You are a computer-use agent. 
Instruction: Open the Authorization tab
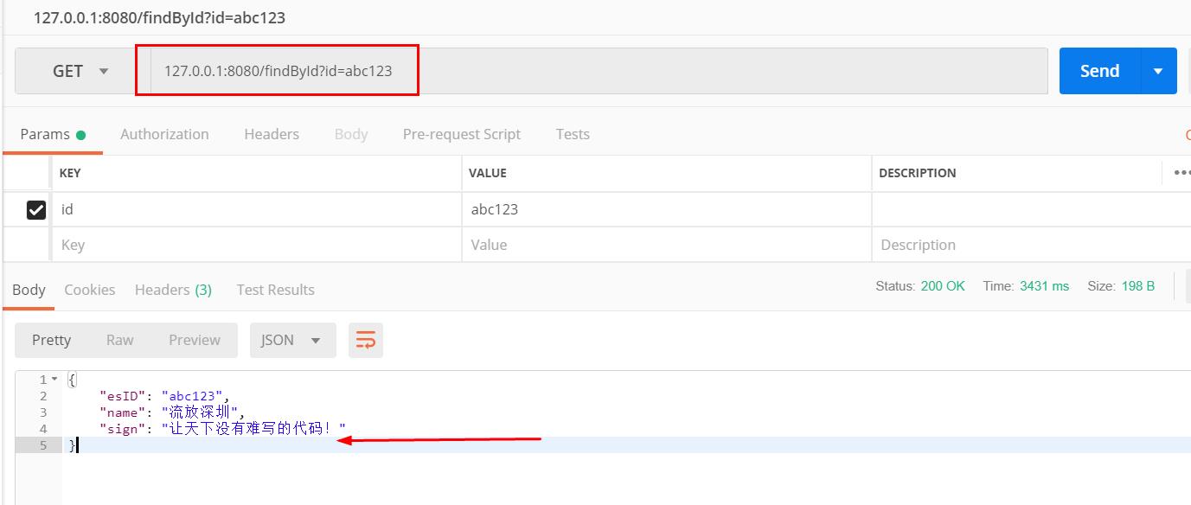(164, 134)
